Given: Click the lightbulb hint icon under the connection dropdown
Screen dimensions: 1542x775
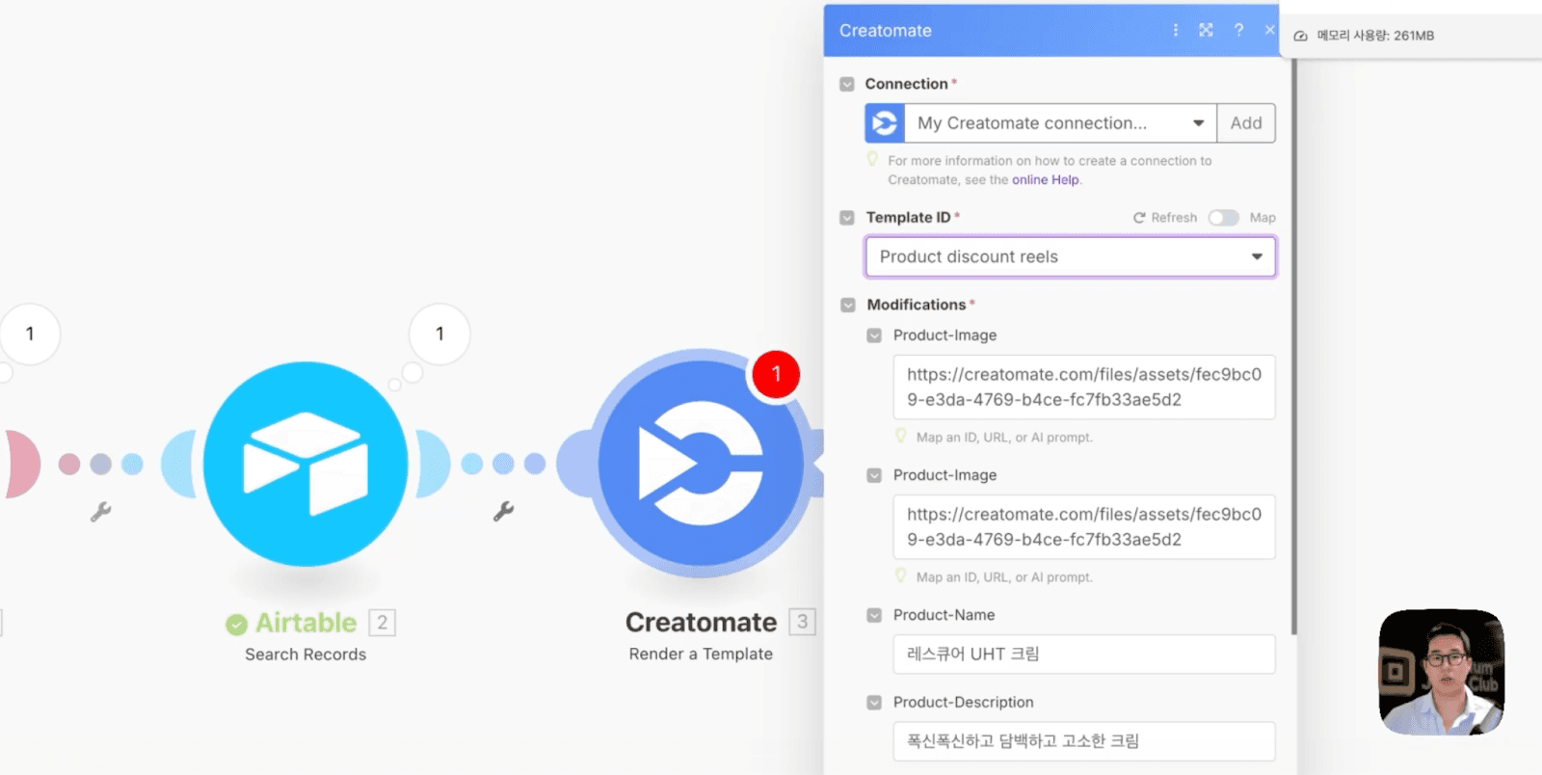Looking at the screenshot, I should coord(872,159).
